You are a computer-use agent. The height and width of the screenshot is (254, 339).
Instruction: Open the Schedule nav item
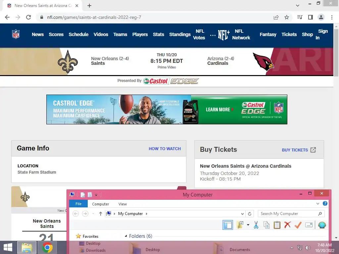pos(78,34)
